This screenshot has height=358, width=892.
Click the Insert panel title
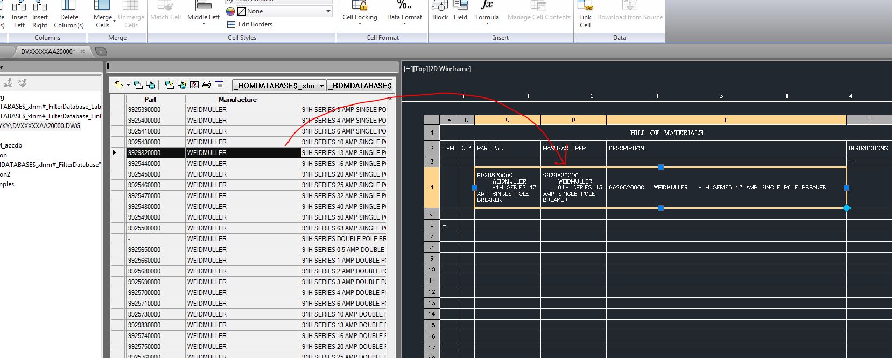tap(501, 38)
